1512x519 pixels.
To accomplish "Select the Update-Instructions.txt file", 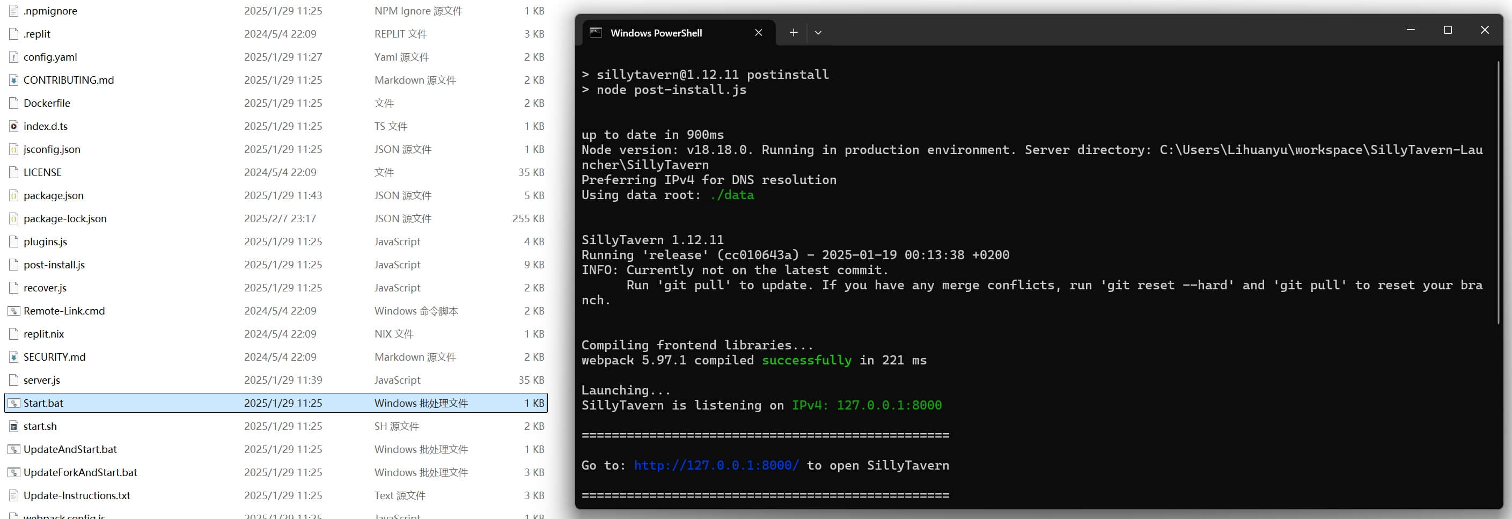I will pos(77,495).
